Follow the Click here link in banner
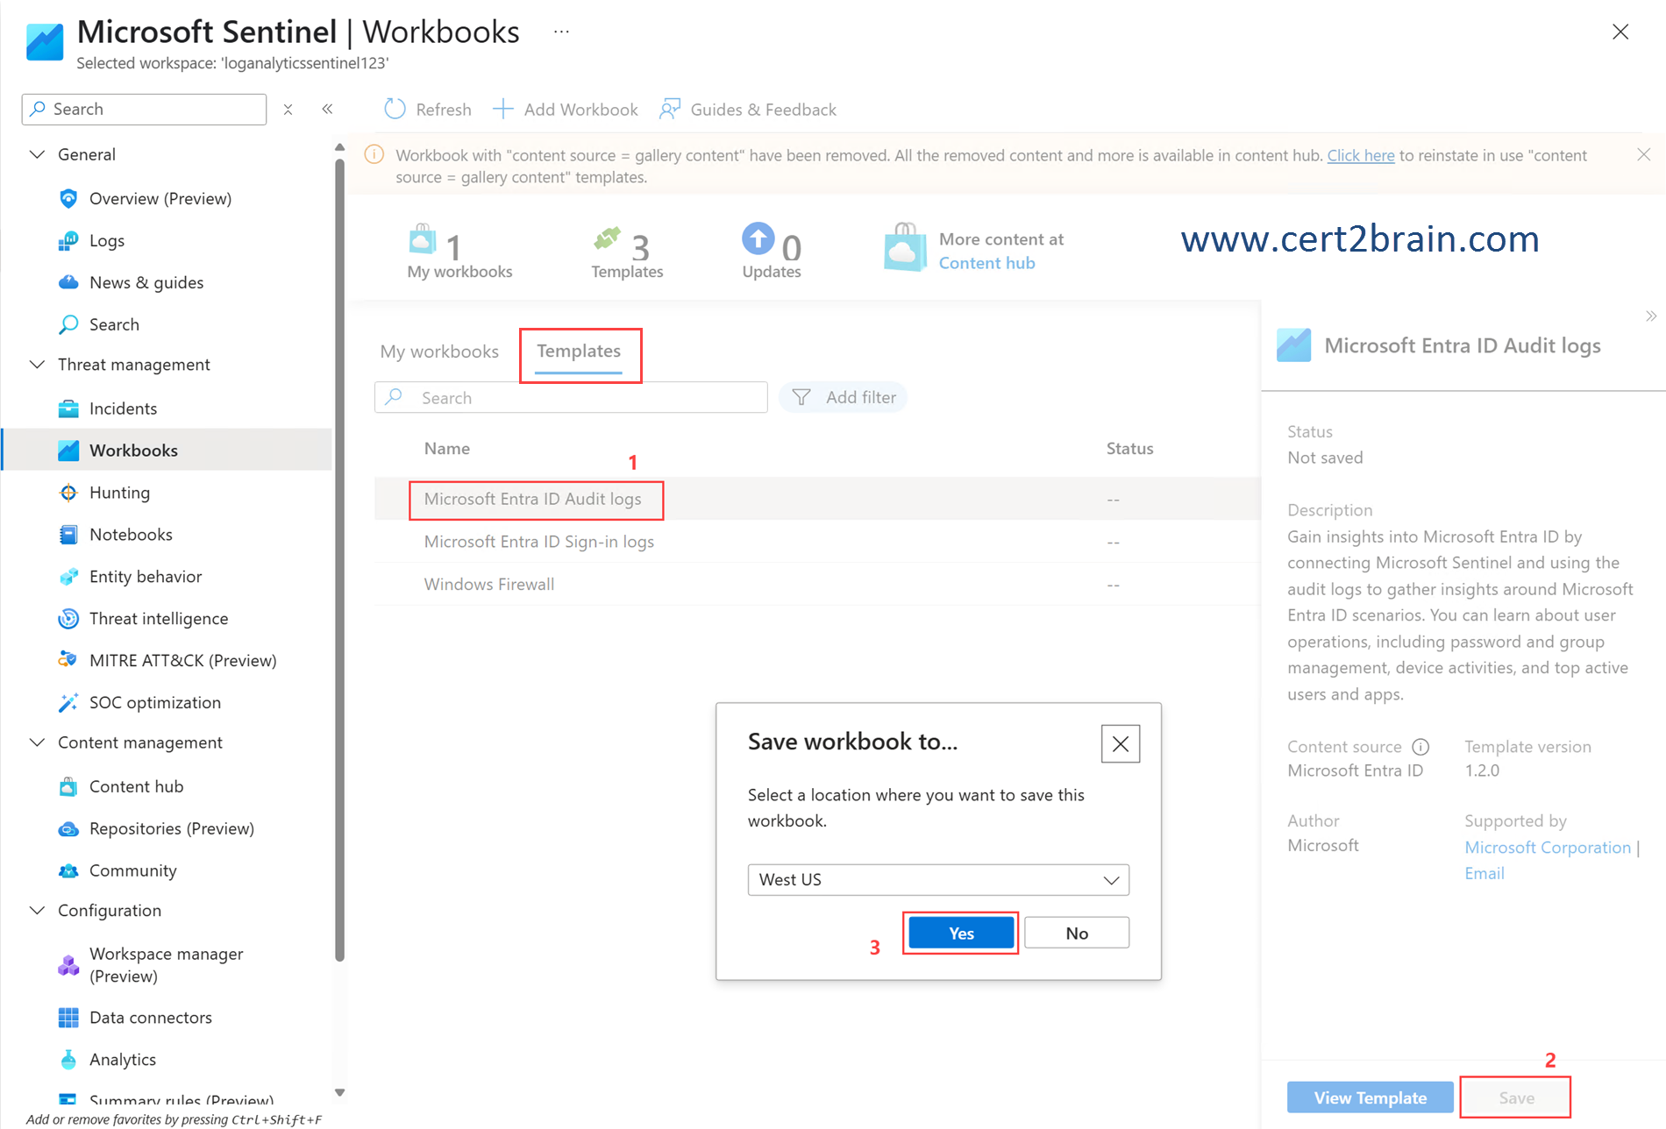1666x1129 pixels. (1361, 155)
